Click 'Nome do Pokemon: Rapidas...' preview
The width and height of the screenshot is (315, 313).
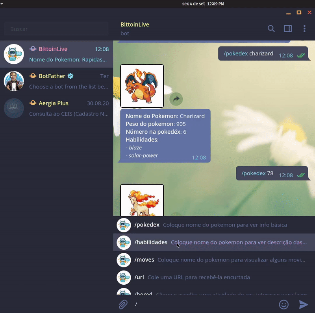(68, 60)
